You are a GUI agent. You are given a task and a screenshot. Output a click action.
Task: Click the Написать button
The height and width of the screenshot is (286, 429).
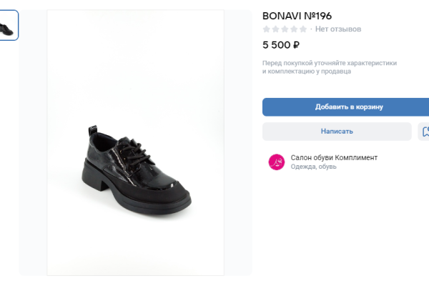pyautogui.click(x=337, y=132)
